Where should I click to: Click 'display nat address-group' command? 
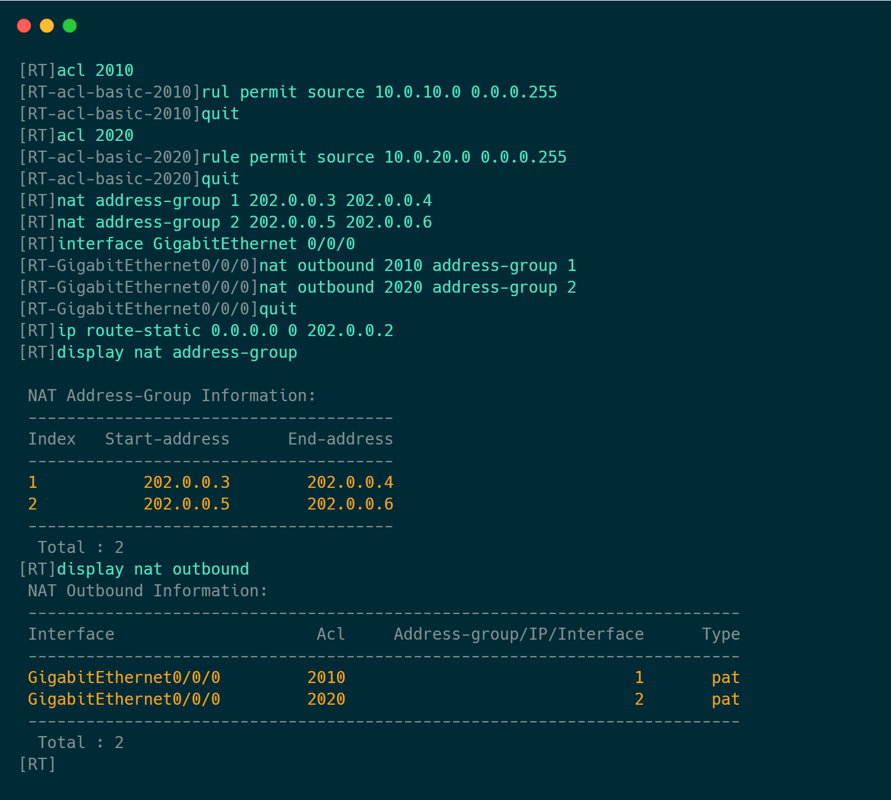click(177, 352)
